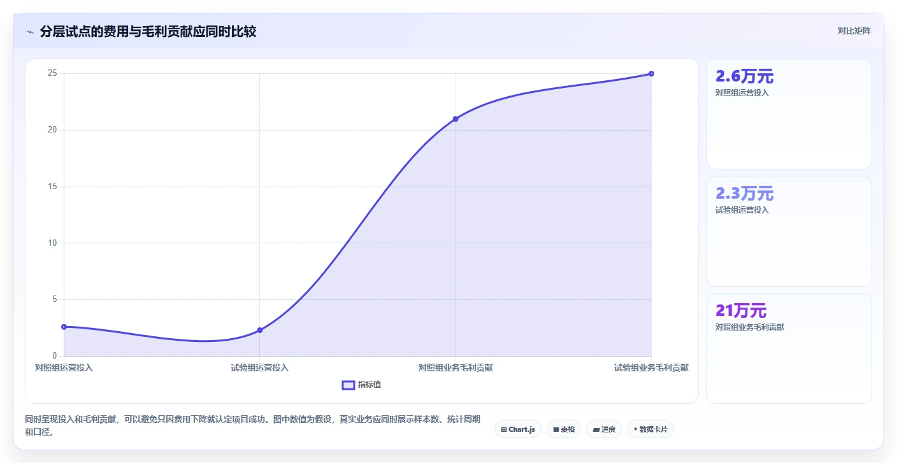Click the y-axis value 20

click(52, 130)
